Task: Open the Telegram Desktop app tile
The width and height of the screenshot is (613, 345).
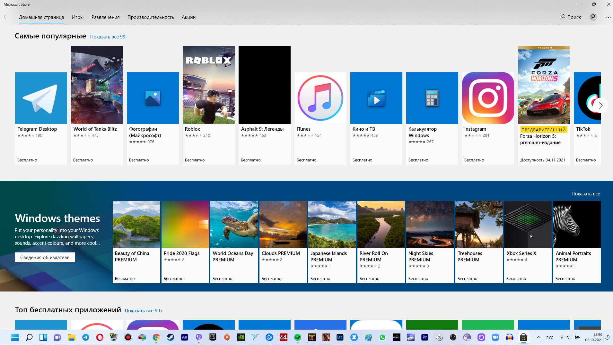Action: tap(41, 98)
